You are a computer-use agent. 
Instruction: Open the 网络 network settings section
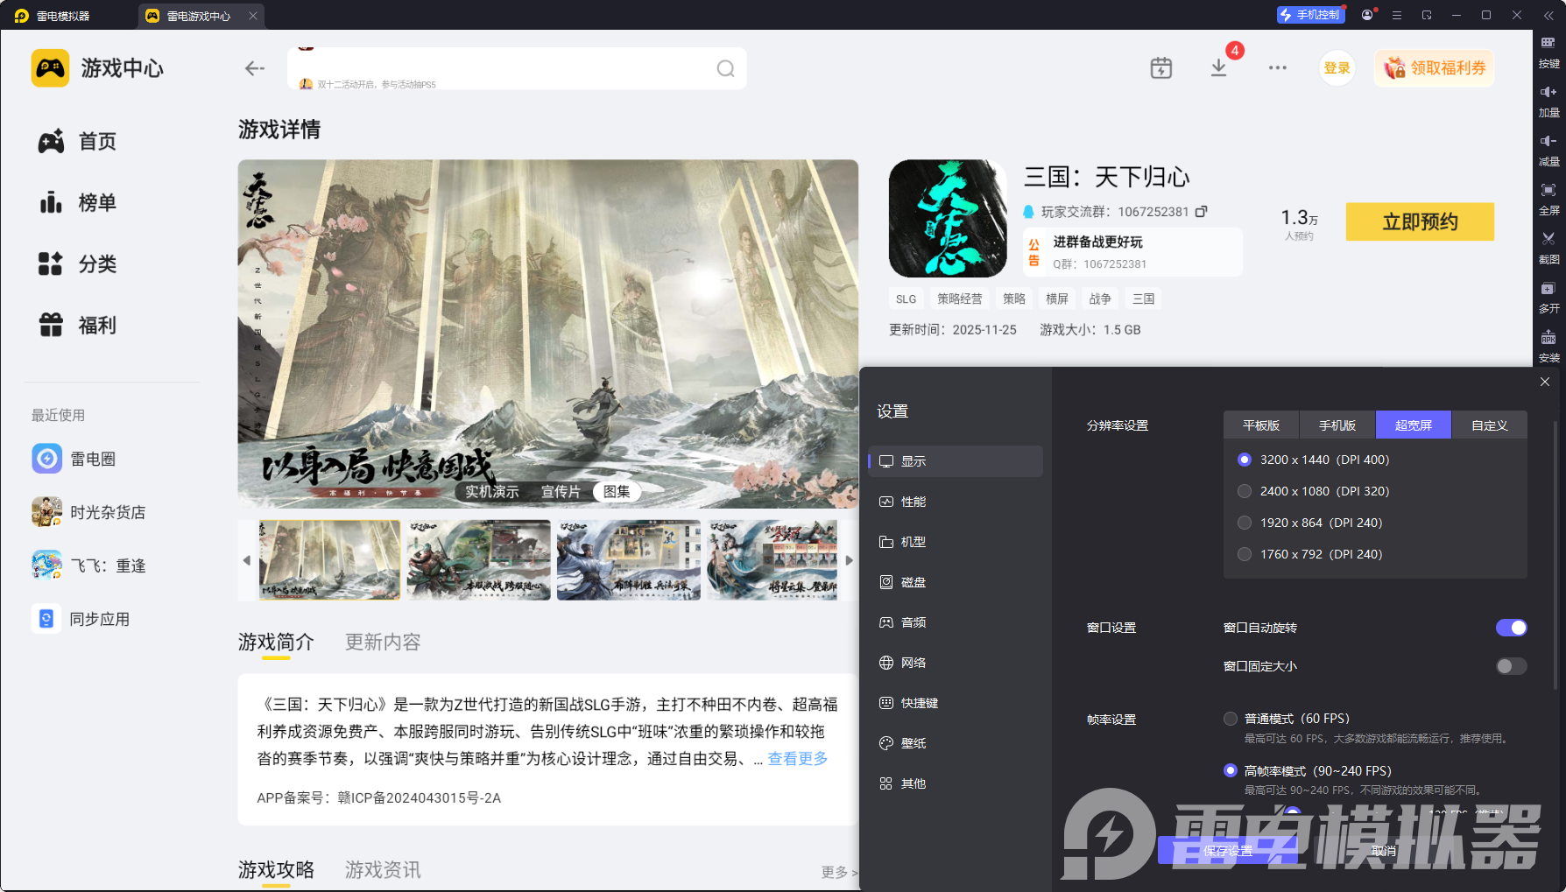(x=956, y=663)
